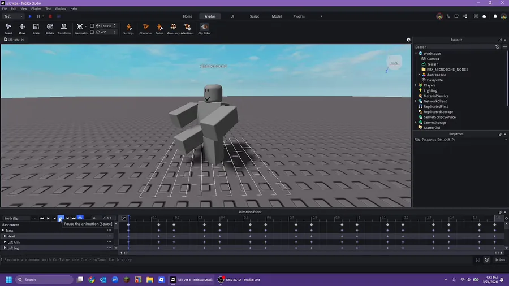Screen dimensions: 509x286
Task: Expand the danceeeeee model in Explorer
Action: 419,75
